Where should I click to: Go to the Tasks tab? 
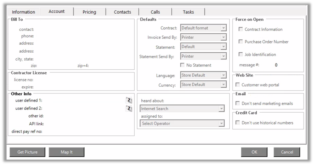click(188, 12)
